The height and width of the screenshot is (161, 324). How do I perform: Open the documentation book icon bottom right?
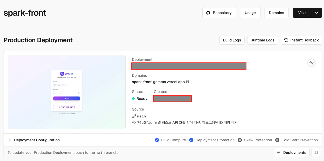(316, 152)
